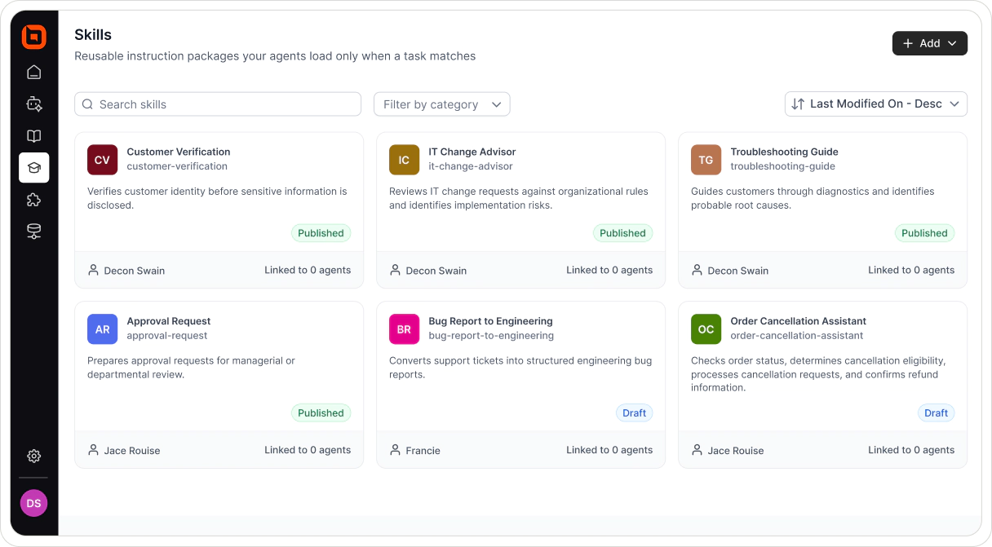This screenshot has width=992, height=547.
Task: Click Linked to 0 agents on Bug Report card
Action: 609,450
